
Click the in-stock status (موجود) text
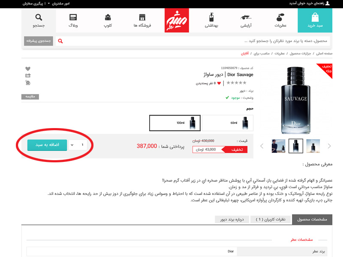tap(235, 98)
